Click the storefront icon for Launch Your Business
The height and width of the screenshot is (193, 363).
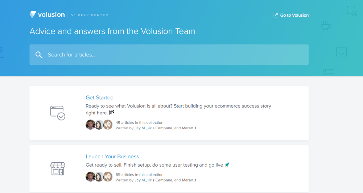[58, 168]
